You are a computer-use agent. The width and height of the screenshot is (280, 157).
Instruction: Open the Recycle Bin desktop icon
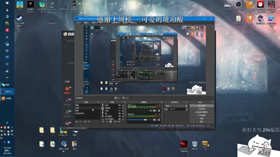point(195,145)
